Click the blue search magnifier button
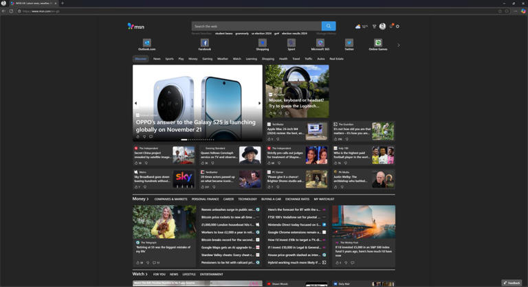The image size is (528, 287). (x=329, y=26)
